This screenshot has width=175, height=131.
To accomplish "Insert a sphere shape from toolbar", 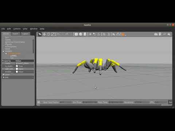I will click(81, 34).
